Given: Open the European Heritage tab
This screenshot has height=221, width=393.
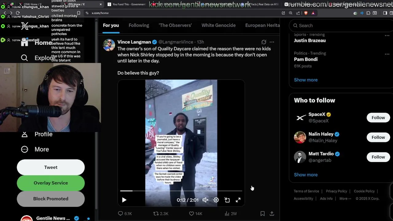Looking at the screenshot, I should point(263,25).
